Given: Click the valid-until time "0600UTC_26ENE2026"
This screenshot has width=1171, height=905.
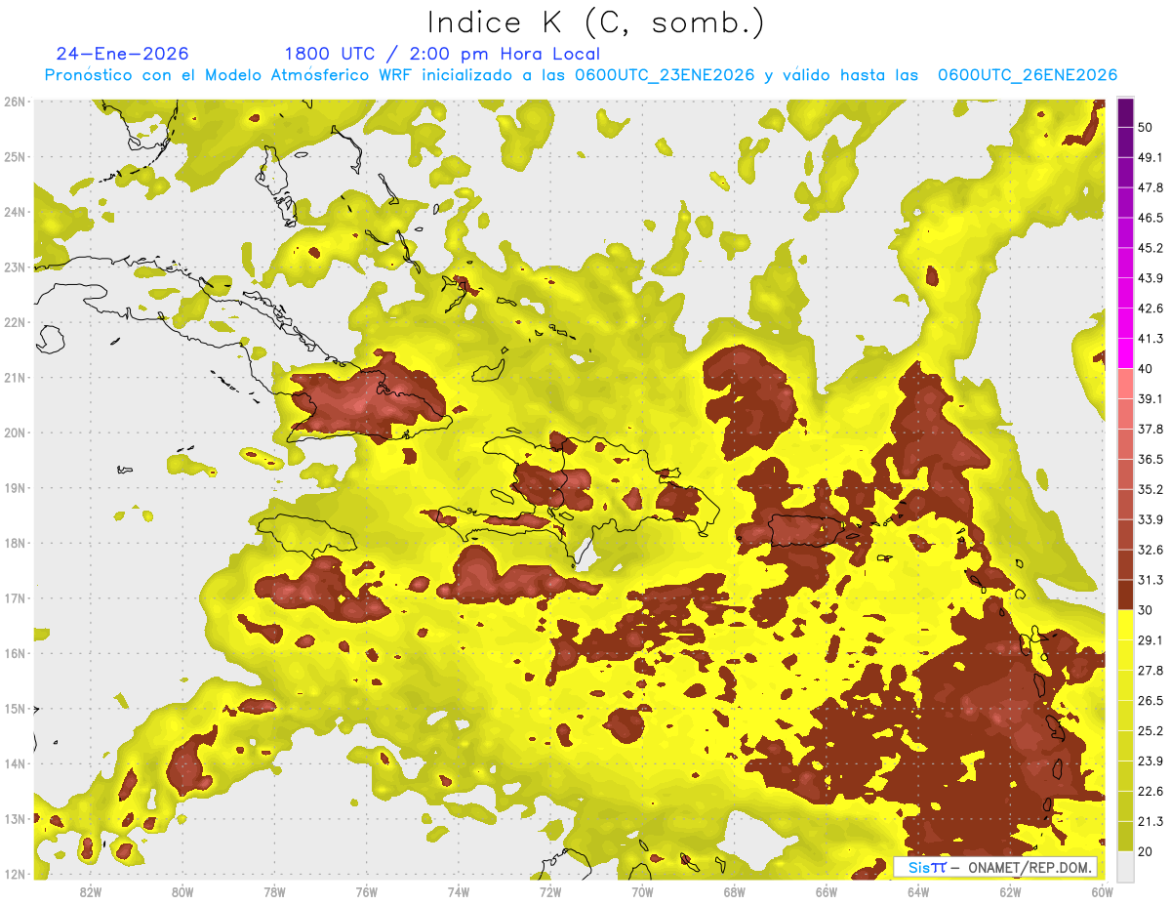Looking at the screenshot, I should click(1028, 75).
